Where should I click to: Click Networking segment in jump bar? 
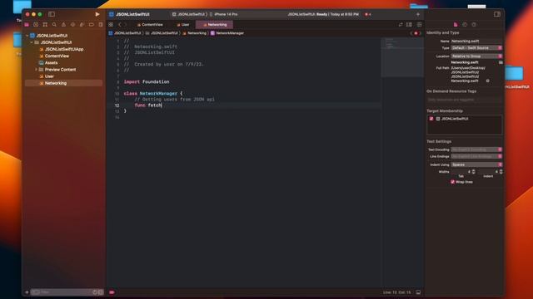[x=194, y=33]
